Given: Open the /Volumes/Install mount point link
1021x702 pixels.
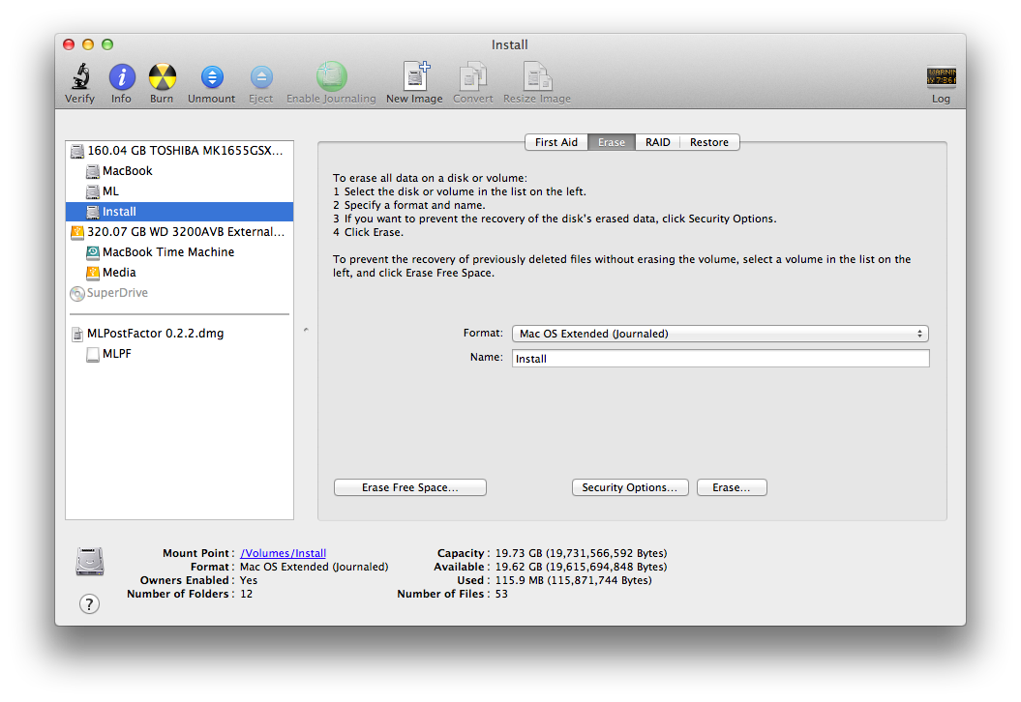Looking at the screenshot, I should [x=284, y=553].
